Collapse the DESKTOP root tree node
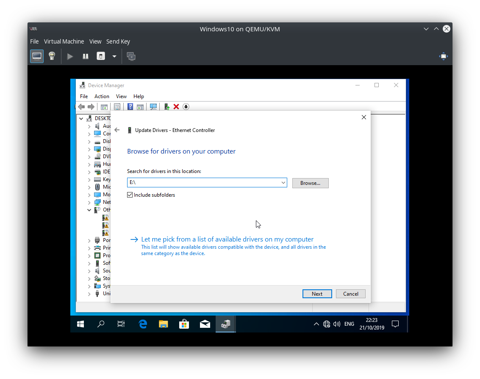The height and width of the screenshot is (379, 480). [x=81, y=118]
